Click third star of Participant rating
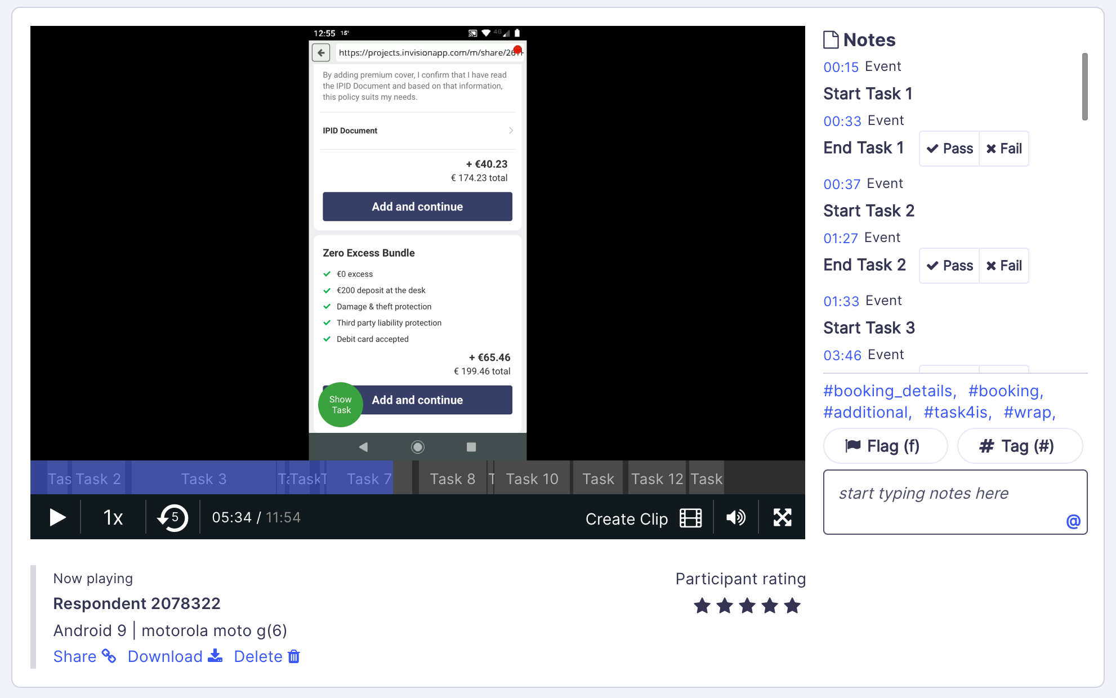Viewport: 1116px width, 698px height. click(747, 606)
